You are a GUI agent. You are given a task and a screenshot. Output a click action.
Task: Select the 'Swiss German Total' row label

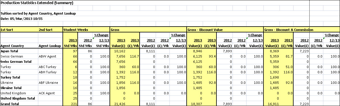(19, 62)
